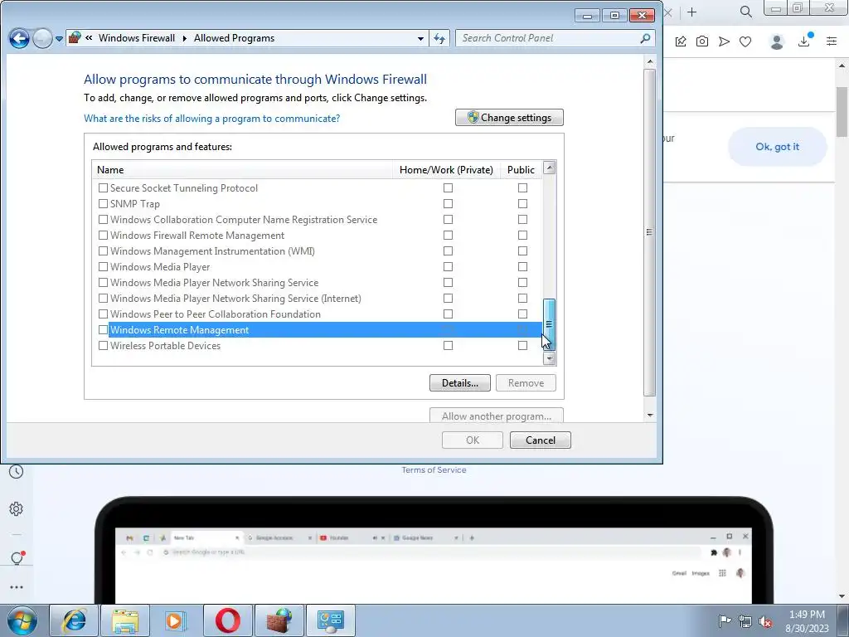Select Windows Media Player Network Sharing Service (Internet)
849x637 pixels.
coord(317,299)
